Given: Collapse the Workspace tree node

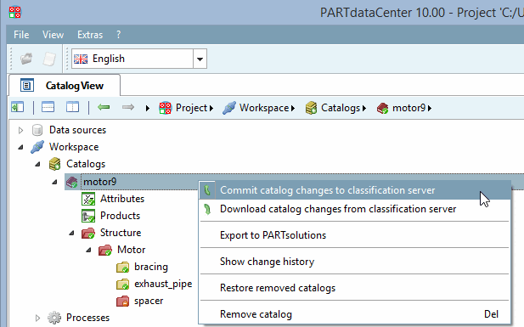Looking at the screenshot, I should click(x=20, y=147).
